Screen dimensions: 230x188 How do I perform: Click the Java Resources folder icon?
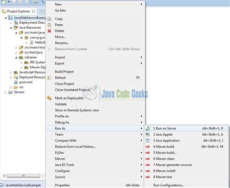16,28
